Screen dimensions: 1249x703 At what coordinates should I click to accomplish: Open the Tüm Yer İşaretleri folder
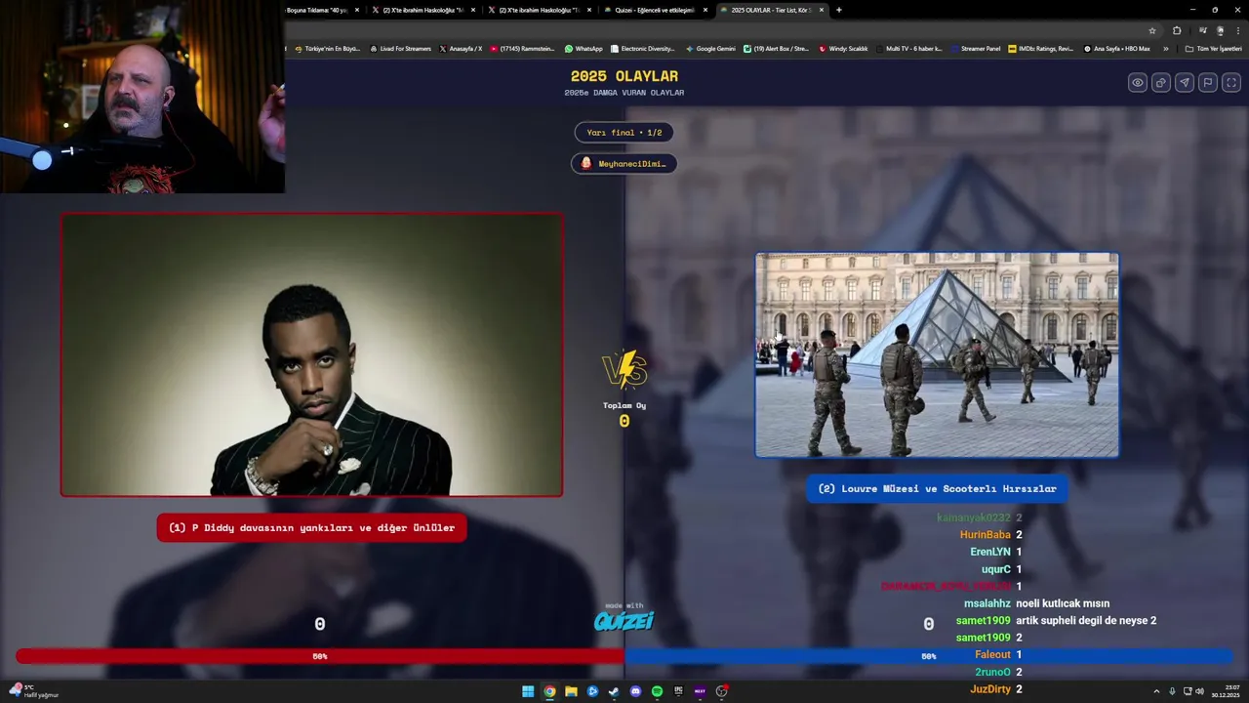(x=1213, y=48)
